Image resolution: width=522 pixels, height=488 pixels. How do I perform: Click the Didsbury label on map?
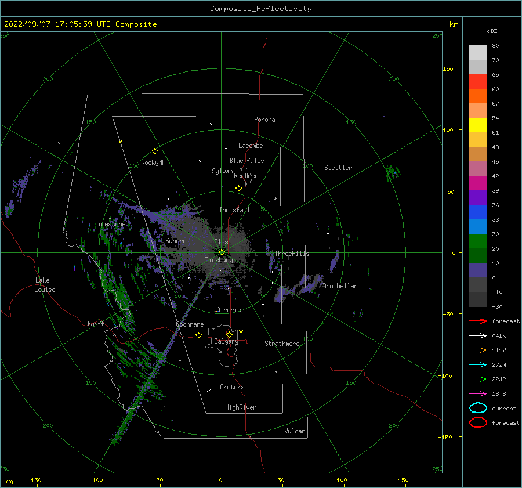tap(219, 260)
